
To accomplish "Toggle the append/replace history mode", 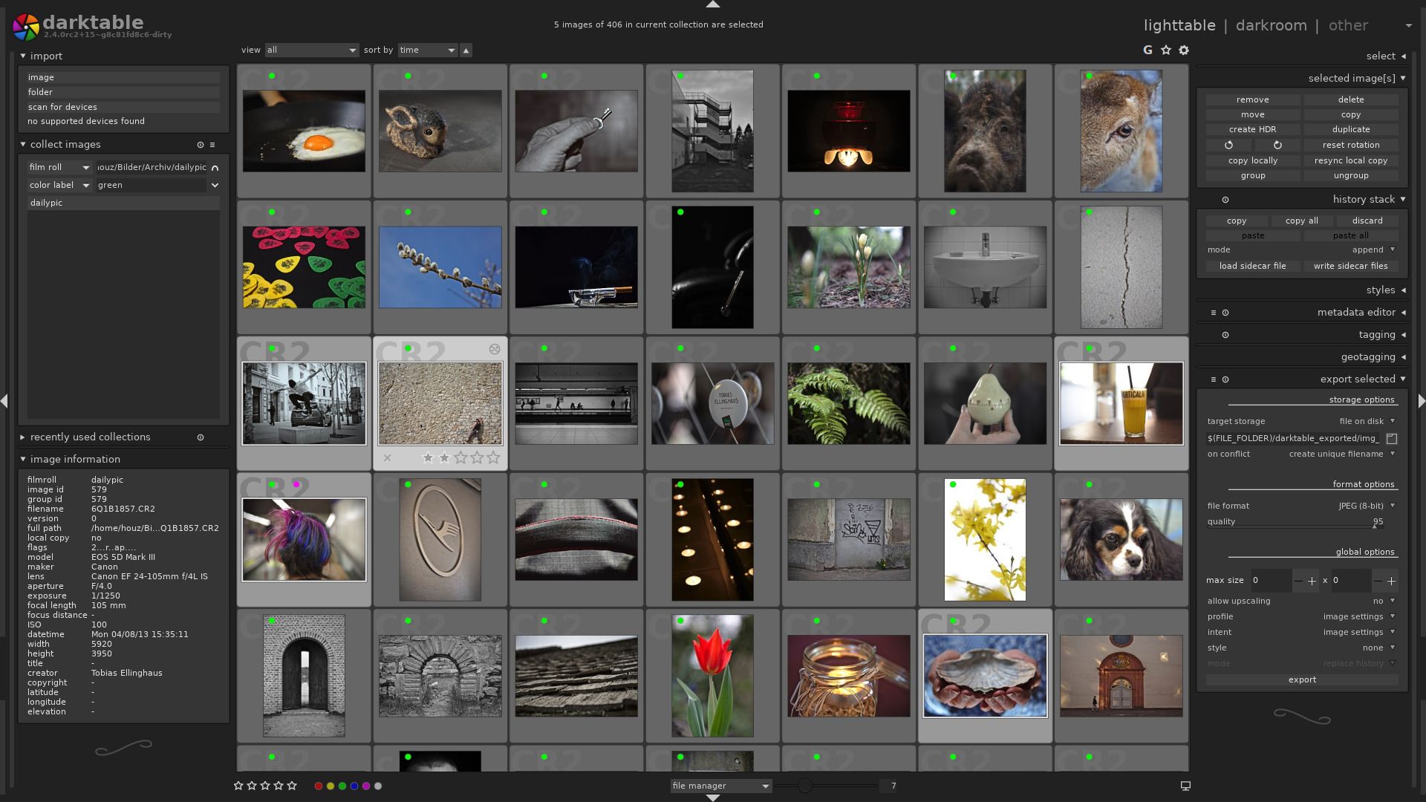I will (x=1371, y=250).
